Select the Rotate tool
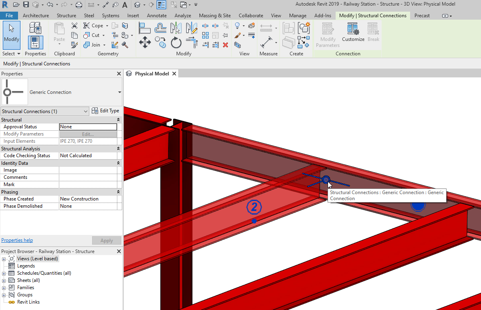This screenshot has height=310, width=481. tap(176, 42)
